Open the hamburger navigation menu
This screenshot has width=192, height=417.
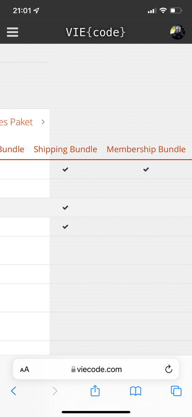pyautogui.click(x=13, y=32)
